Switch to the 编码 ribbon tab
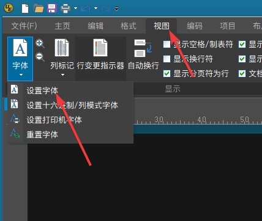Screen dimensions: 262x221 pyautogui.click(x=195, y=26)
